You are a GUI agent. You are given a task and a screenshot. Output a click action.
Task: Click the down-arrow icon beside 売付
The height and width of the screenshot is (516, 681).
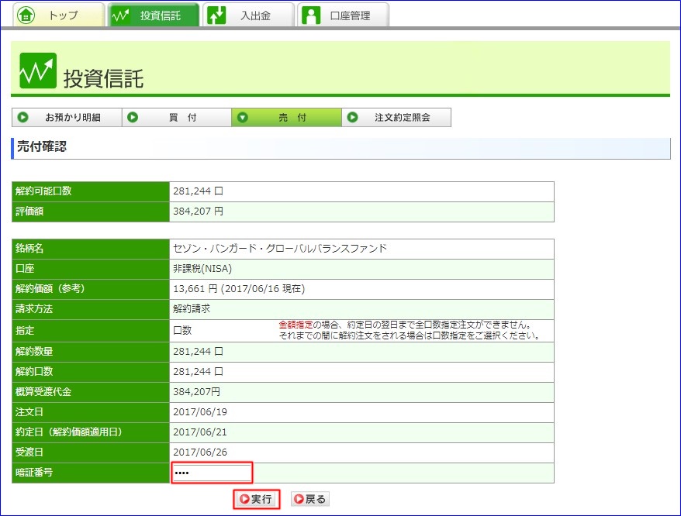[x=243, y=117]
